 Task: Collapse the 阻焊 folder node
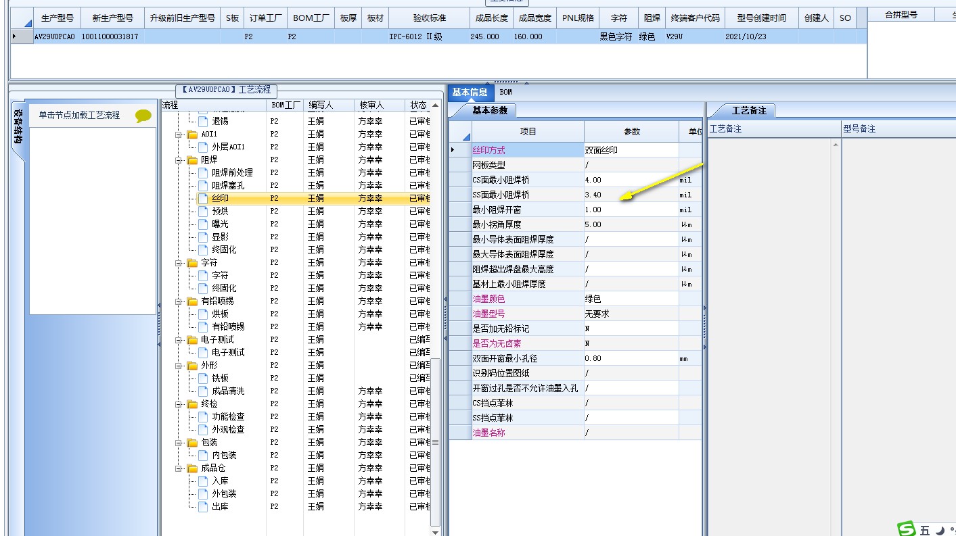tap(179, 160)
